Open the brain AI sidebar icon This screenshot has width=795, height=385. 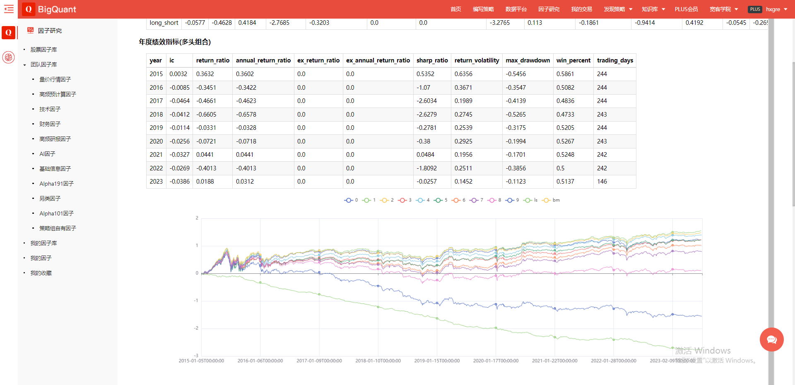click(x=8, y=57)
